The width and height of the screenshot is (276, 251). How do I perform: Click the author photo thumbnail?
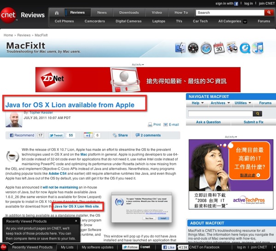(x=14, y=119)
